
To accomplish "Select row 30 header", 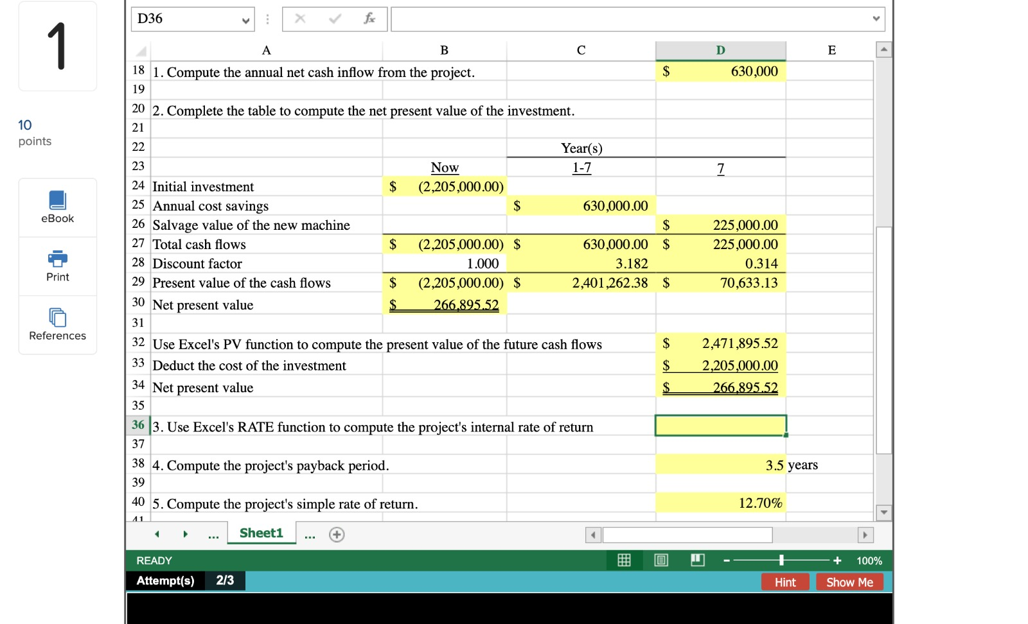I will pos(138,303).
